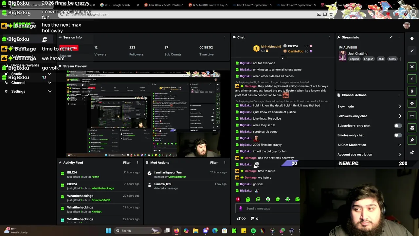Click the points infinity icon below chat
This screenshot has height=236, width=419.
click(241, 219)
